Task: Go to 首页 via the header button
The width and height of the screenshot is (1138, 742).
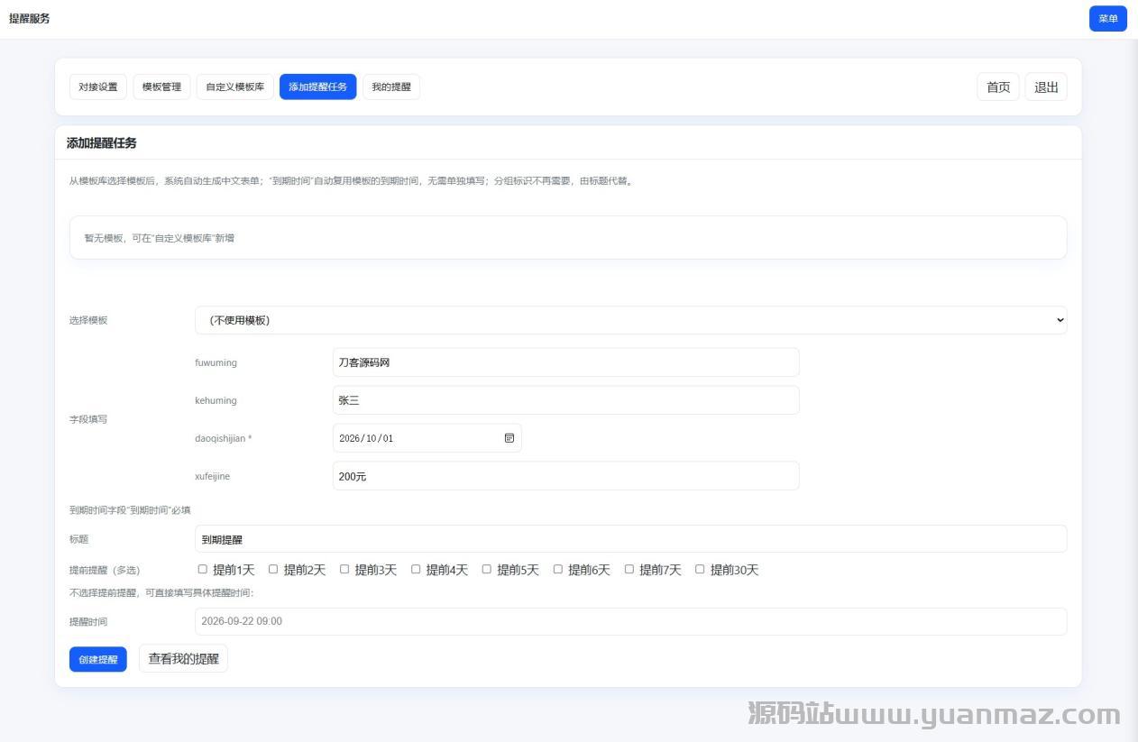Action: 998,87
